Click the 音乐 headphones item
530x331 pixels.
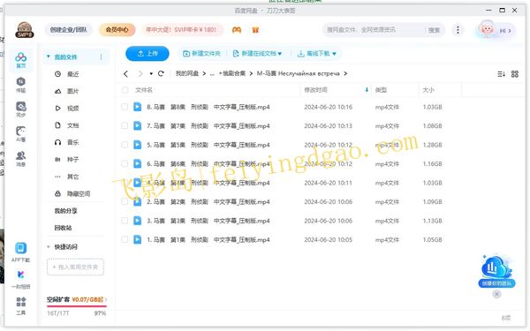click(x=66, y=142)
